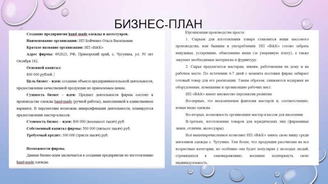Click the heading 'Создание предприятия hand-made одежды'

point(77,34)
